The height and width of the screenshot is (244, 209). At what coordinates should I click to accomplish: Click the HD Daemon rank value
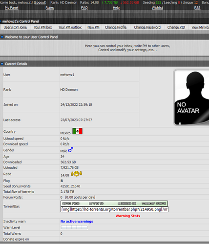[69, 90]
